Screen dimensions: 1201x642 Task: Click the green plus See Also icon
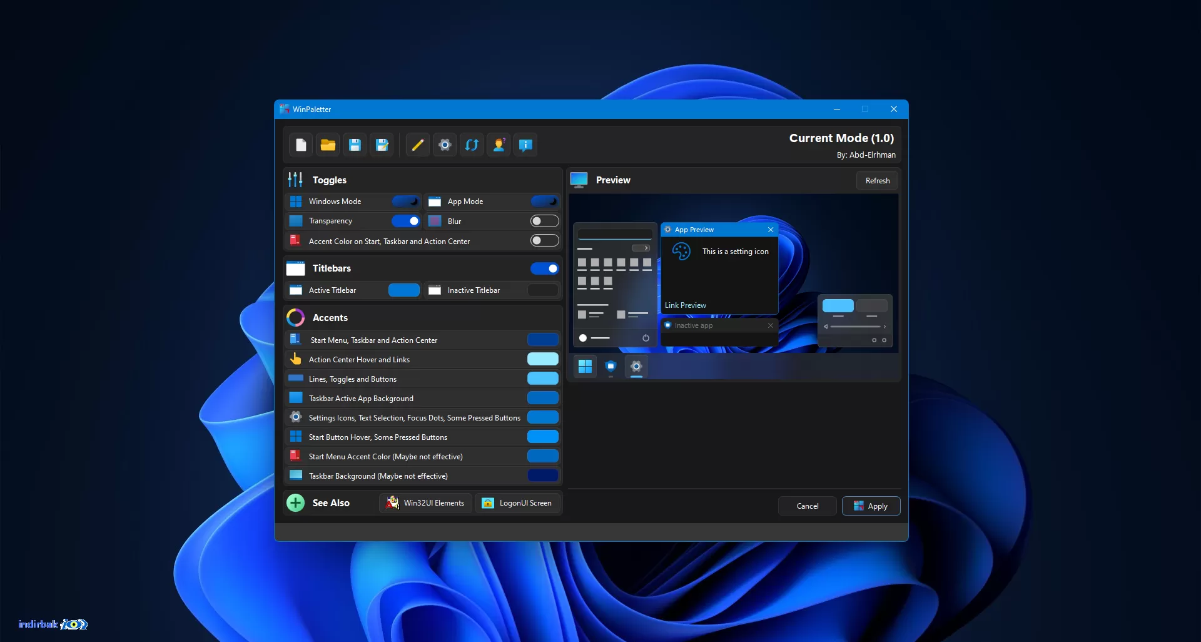[x=295, y=502]
